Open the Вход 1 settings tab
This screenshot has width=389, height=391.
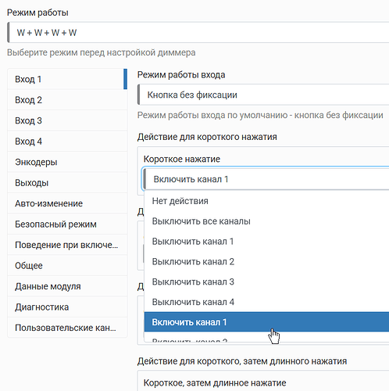pyautogui.click(x=67, y=79)
